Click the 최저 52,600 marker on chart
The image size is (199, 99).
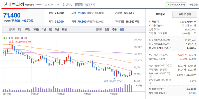pyautogui.click(x=114, y=81)
